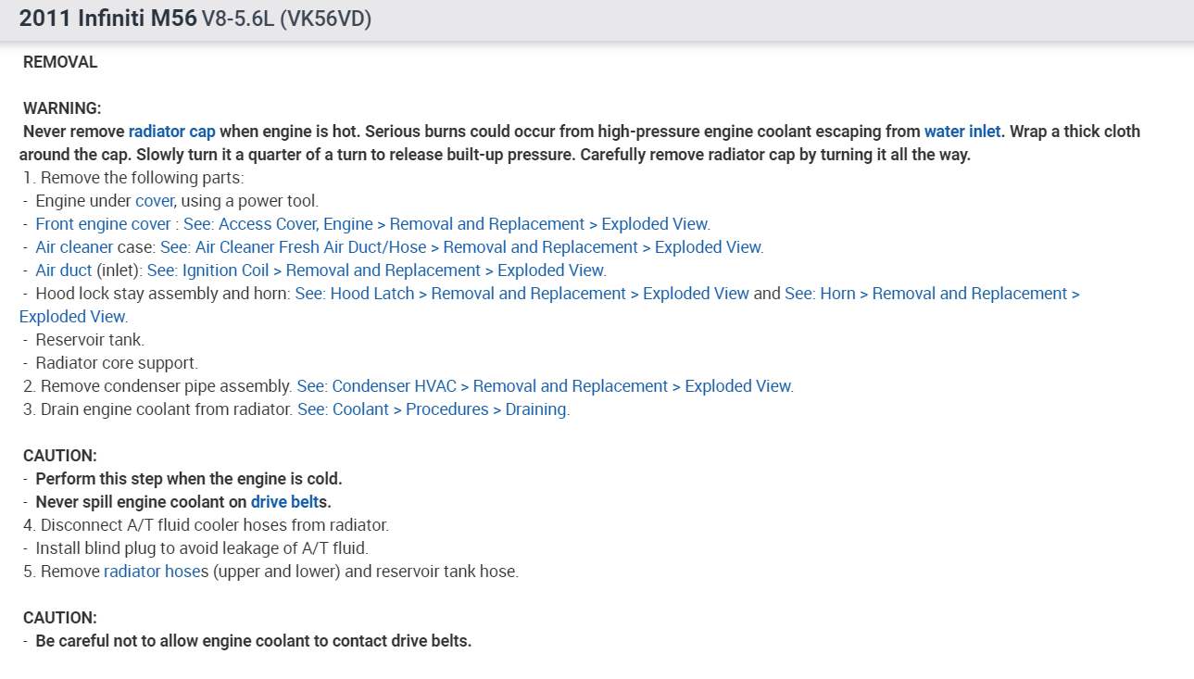Click the Air duct link
The width and height of the screenshot is (1194, 679).
[x=64, y=270]
